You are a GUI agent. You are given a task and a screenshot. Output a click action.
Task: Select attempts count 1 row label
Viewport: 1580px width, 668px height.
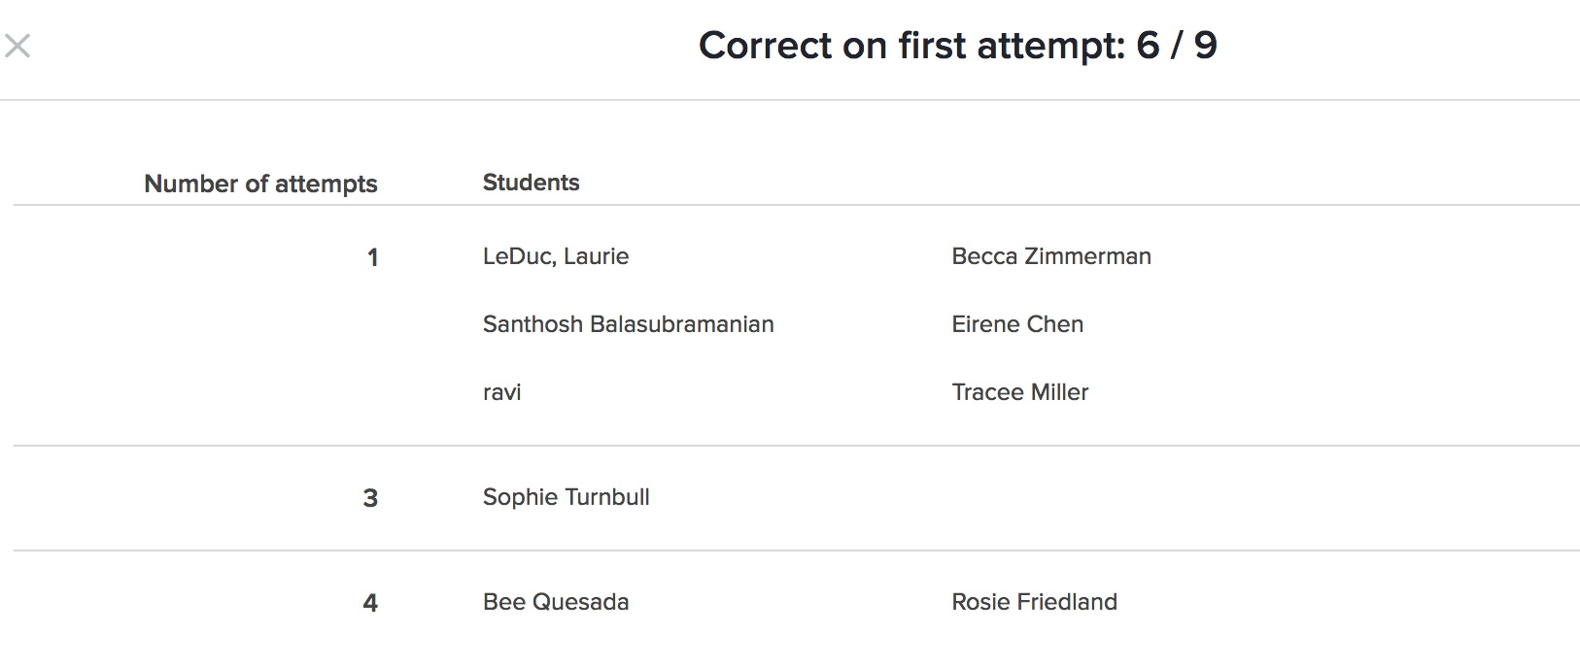coord(372,257)
